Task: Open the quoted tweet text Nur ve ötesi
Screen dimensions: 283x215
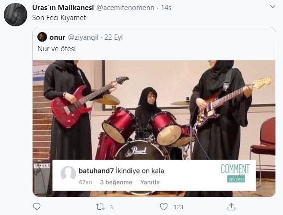Action: (x=57, y=49)
